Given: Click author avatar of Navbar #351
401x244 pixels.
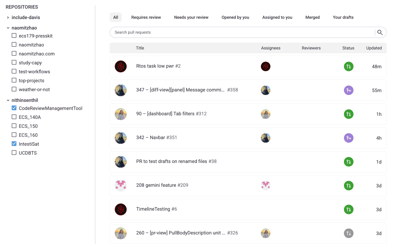Looking at the screenshot, I should point(121,138).
